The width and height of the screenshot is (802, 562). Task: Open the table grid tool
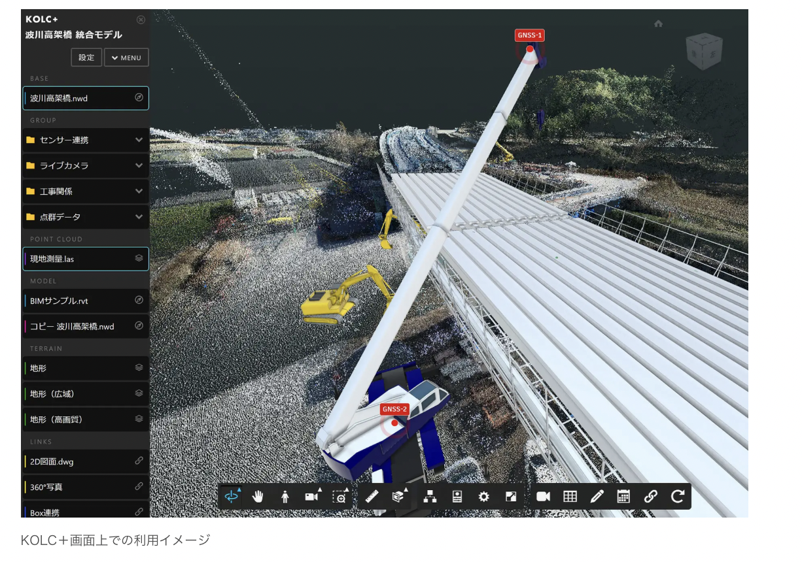[x=570, y=497]
